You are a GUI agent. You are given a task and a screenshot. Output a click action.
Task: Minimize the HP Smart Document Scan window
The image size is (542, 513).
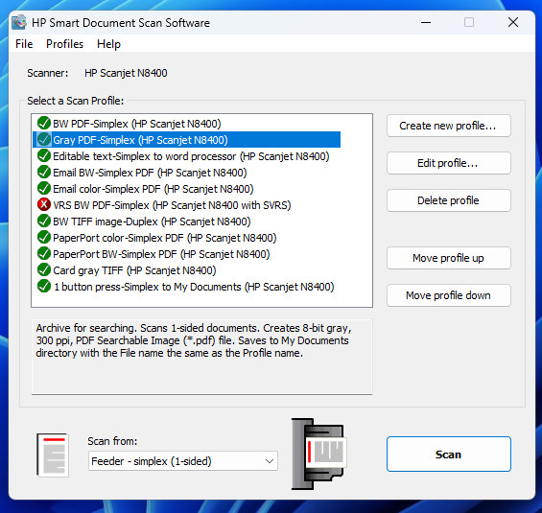[426, 22]
